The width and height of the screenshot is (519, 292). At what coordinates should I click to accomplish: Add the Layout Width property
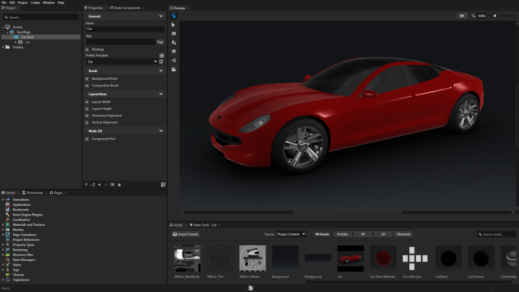(x=87, y=102)
